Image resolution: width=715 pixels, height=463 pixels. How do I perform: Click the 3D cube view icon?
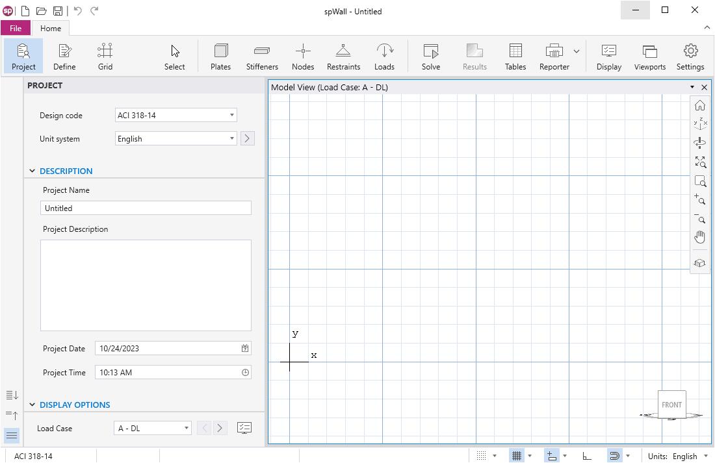(700, 263)
